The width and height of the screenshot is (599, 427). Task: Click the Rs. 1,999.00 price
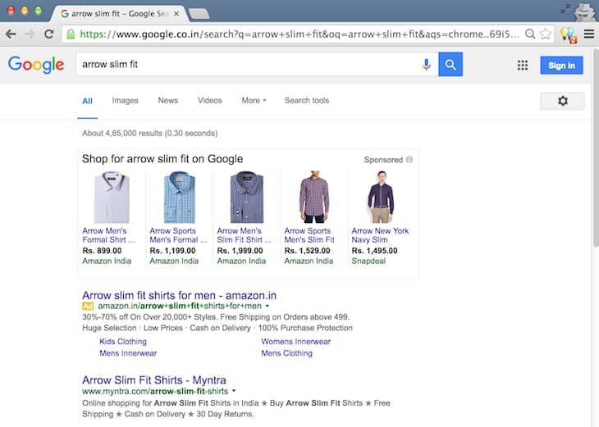[240, 251]
